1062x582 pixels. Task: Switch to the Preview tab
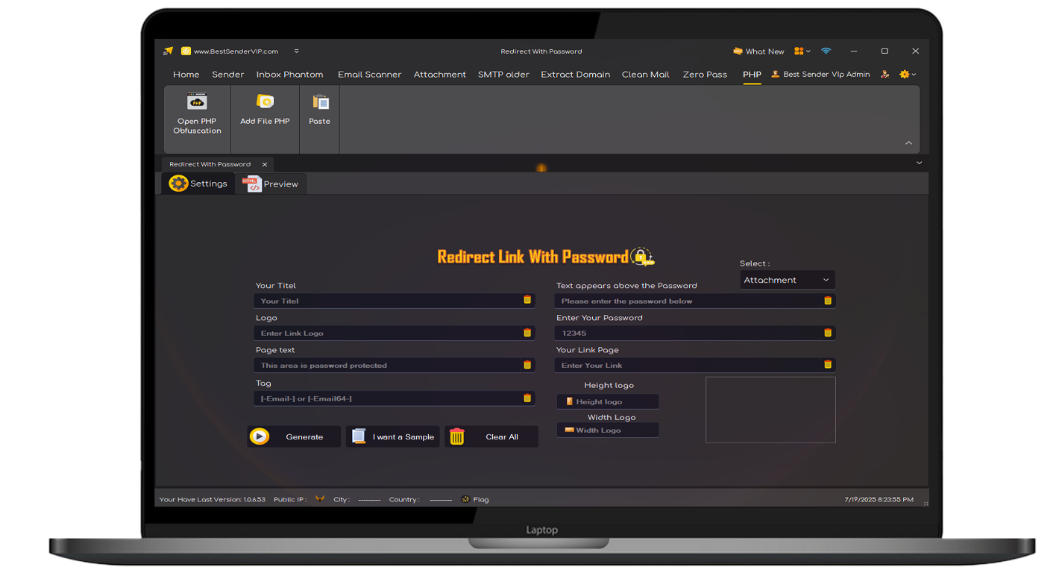271,184
